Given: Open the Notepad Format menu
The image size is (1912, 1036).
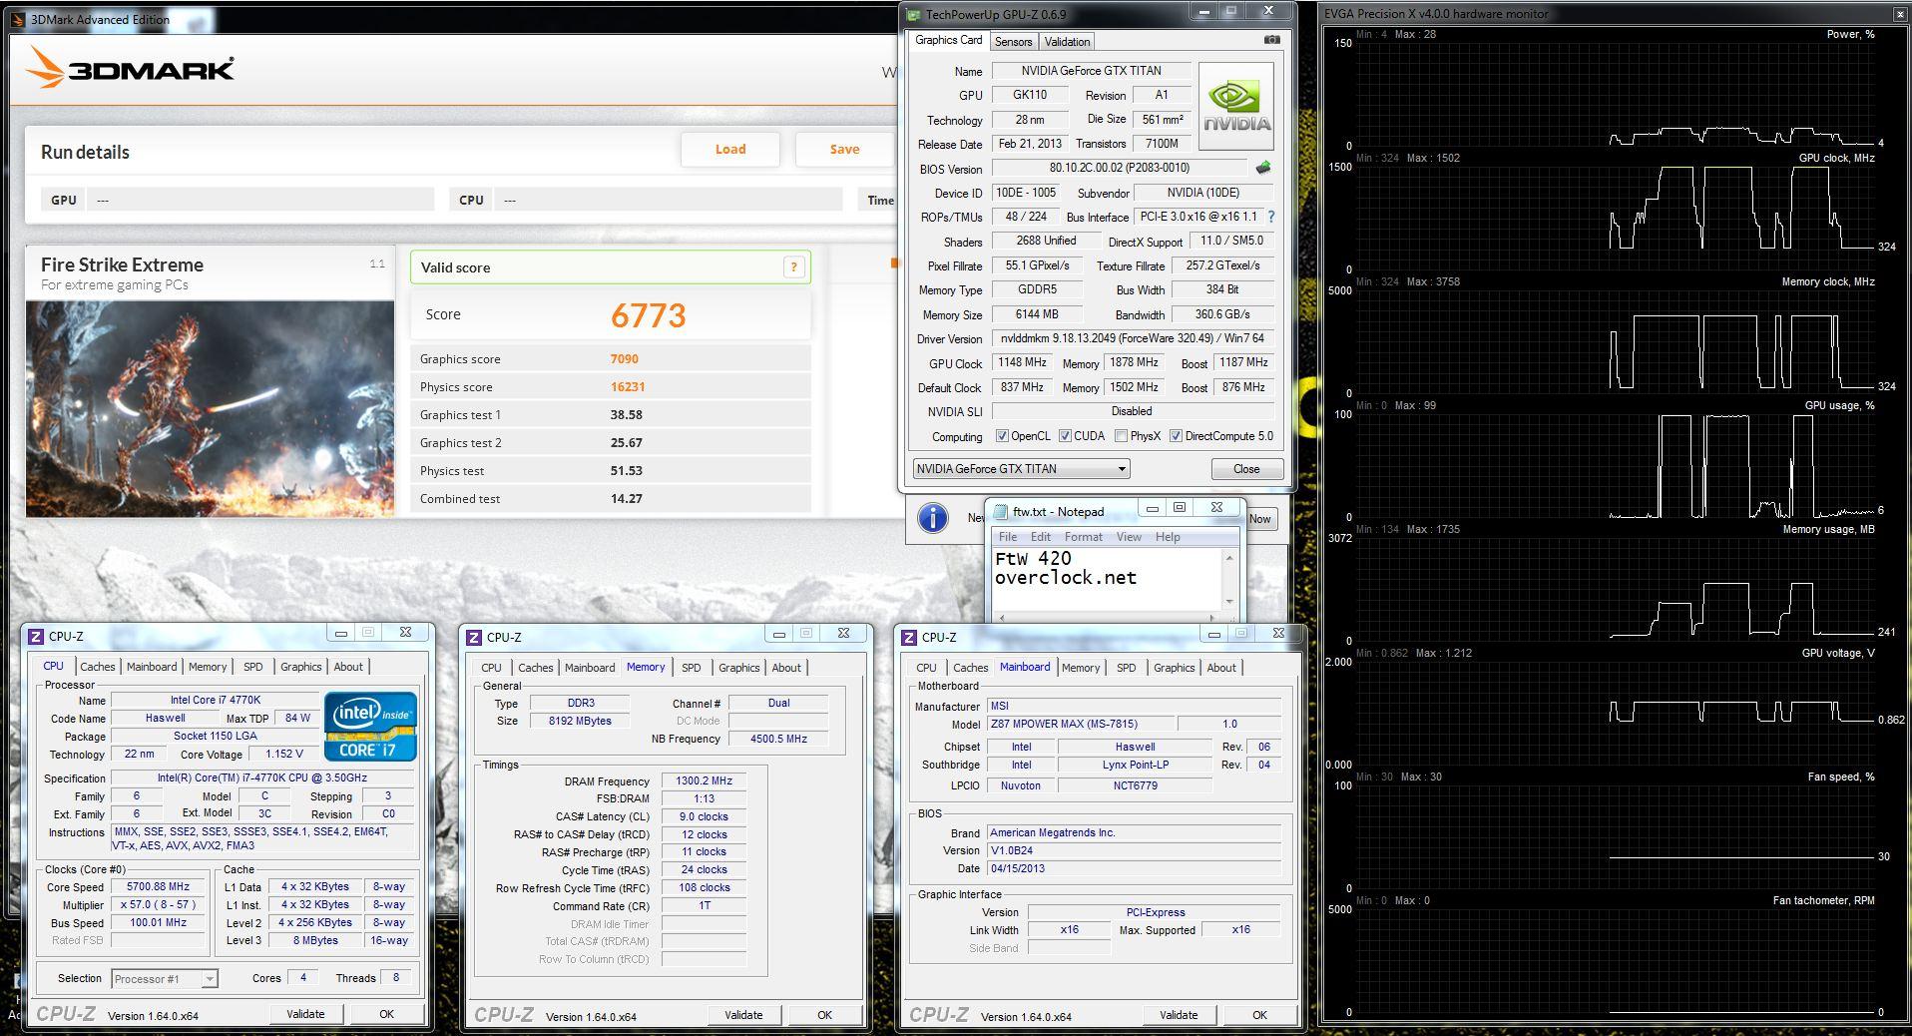Looking at the screenshot, I should click(x=1084, y=537).
